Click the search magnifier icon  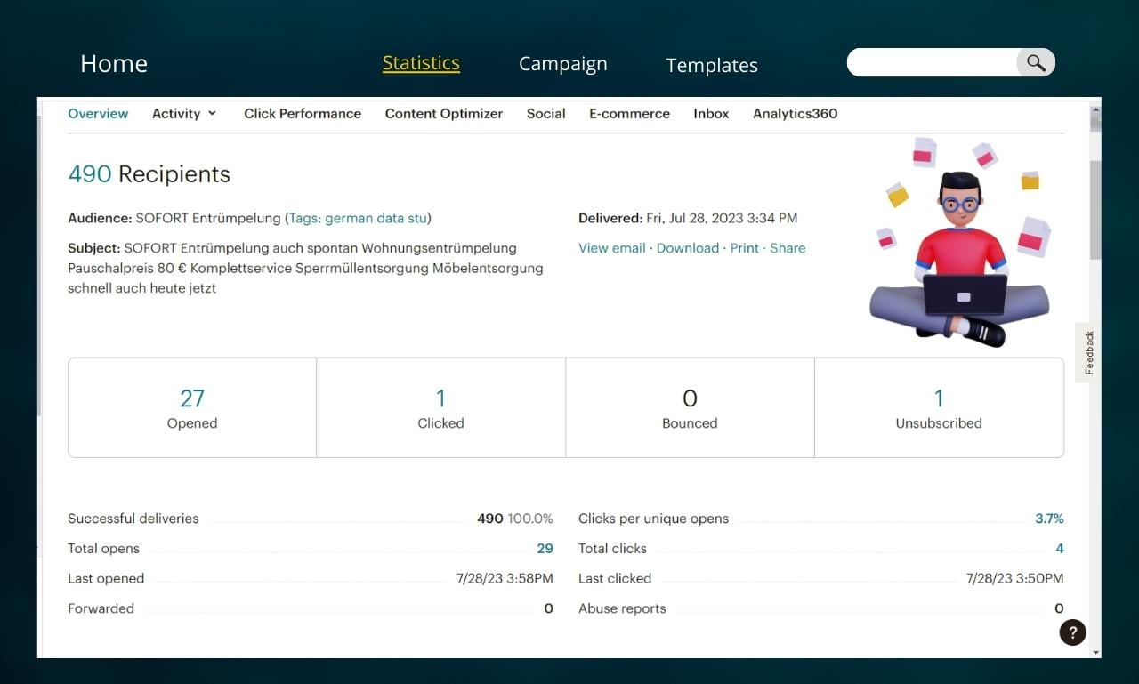(1035, 62)
